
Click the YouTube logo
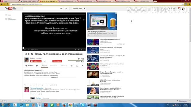pos(10,8)
